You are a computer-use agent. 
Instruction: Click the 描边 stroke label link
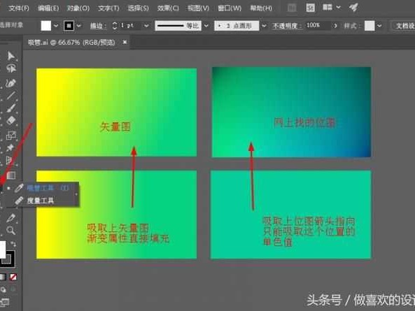click(x=98, y=26)
